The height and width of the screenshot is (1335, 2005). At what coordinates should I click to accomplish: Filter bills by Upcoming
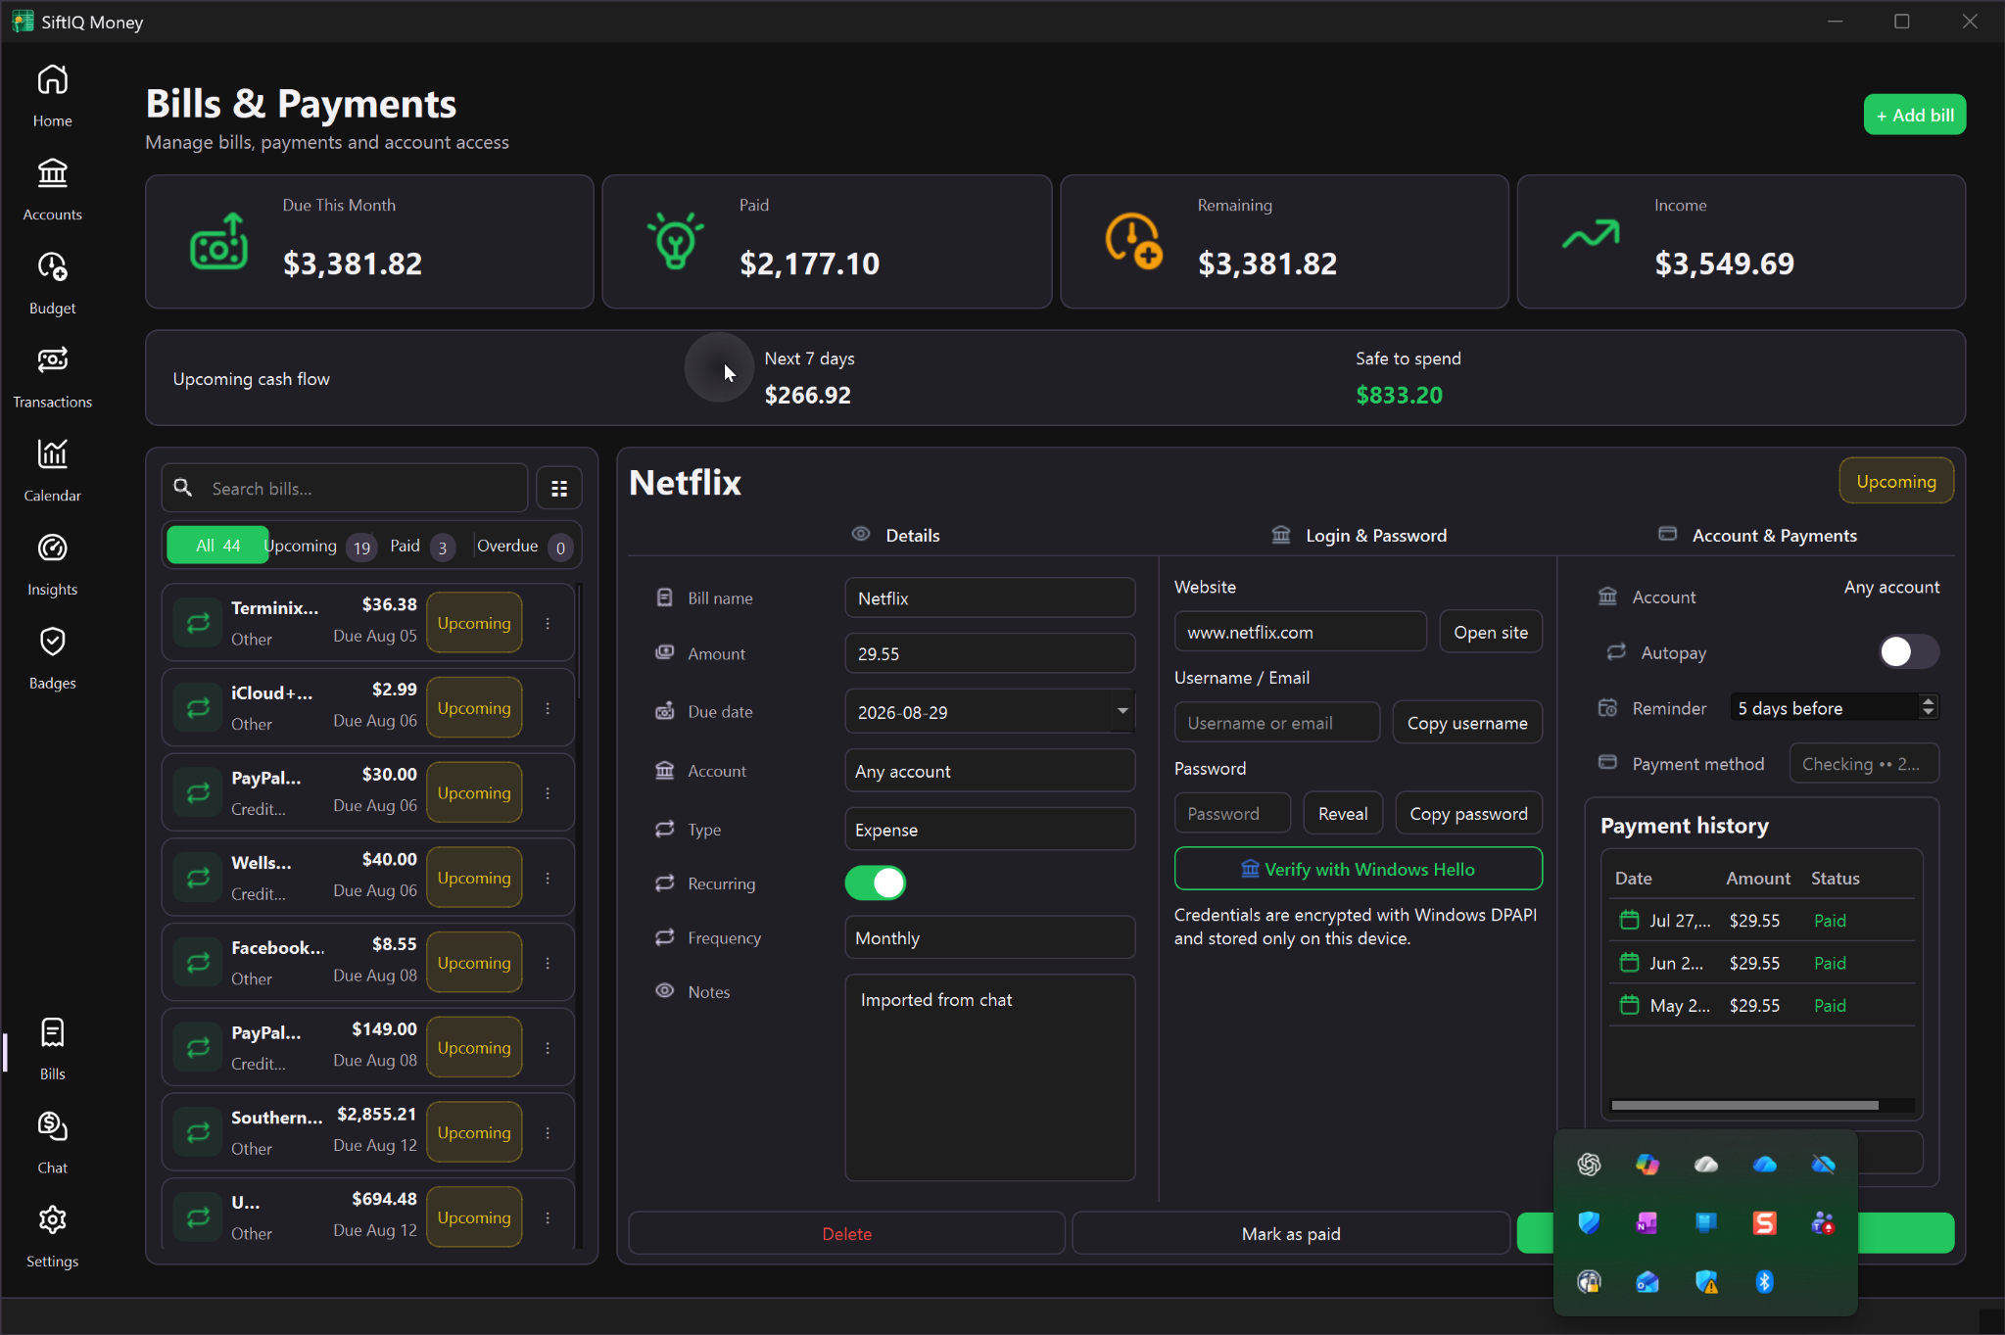point(319,546)
